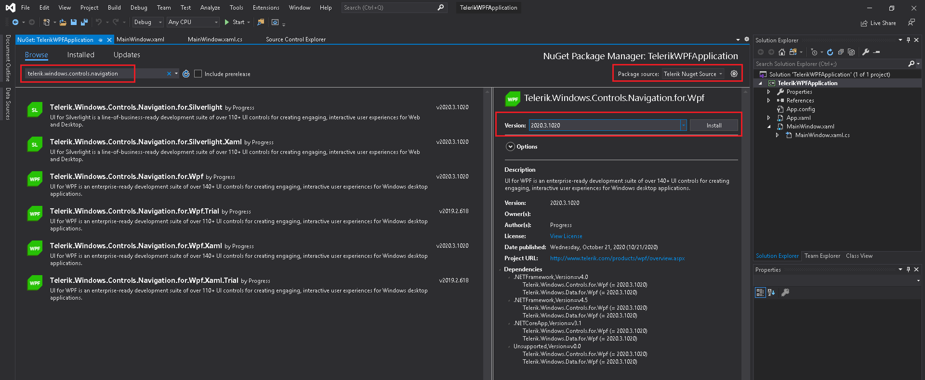The height and width of the screenshot is (380, 925).
Task: Click the Solution Explorer Refresh icon
Action: click(x=830, y=52)
